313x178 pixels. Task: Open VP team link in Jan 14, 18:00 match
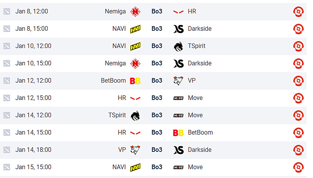pyautogui.click(x=122, y=150)
